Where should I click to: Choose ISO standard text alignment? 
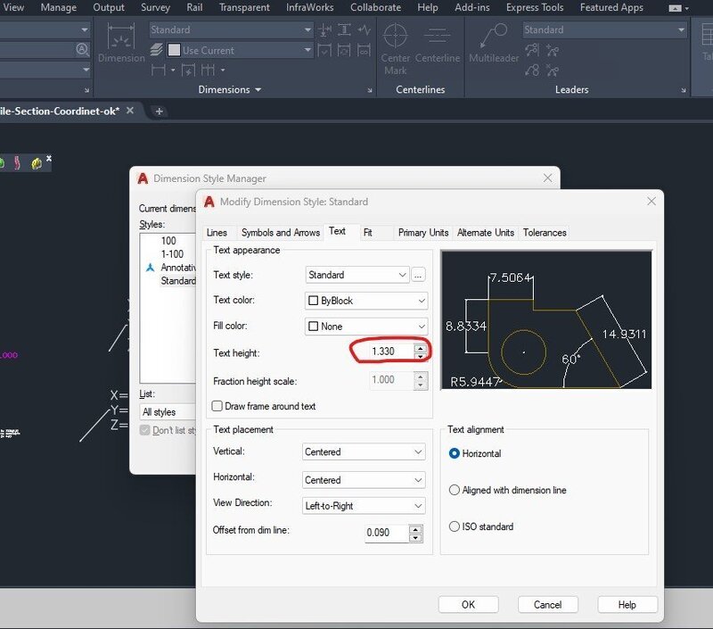(455, 526)
